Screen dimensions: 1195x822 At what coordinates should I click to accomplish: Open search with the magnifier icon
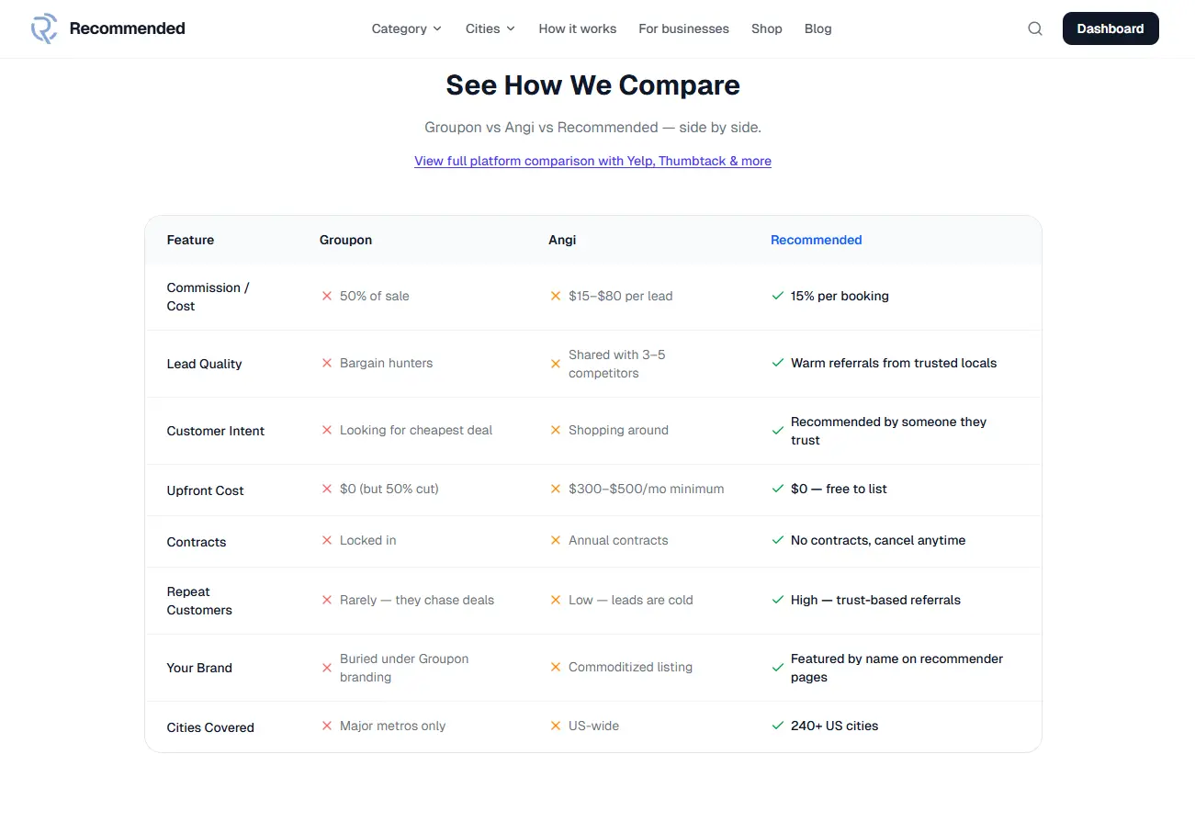(1035, 28)
